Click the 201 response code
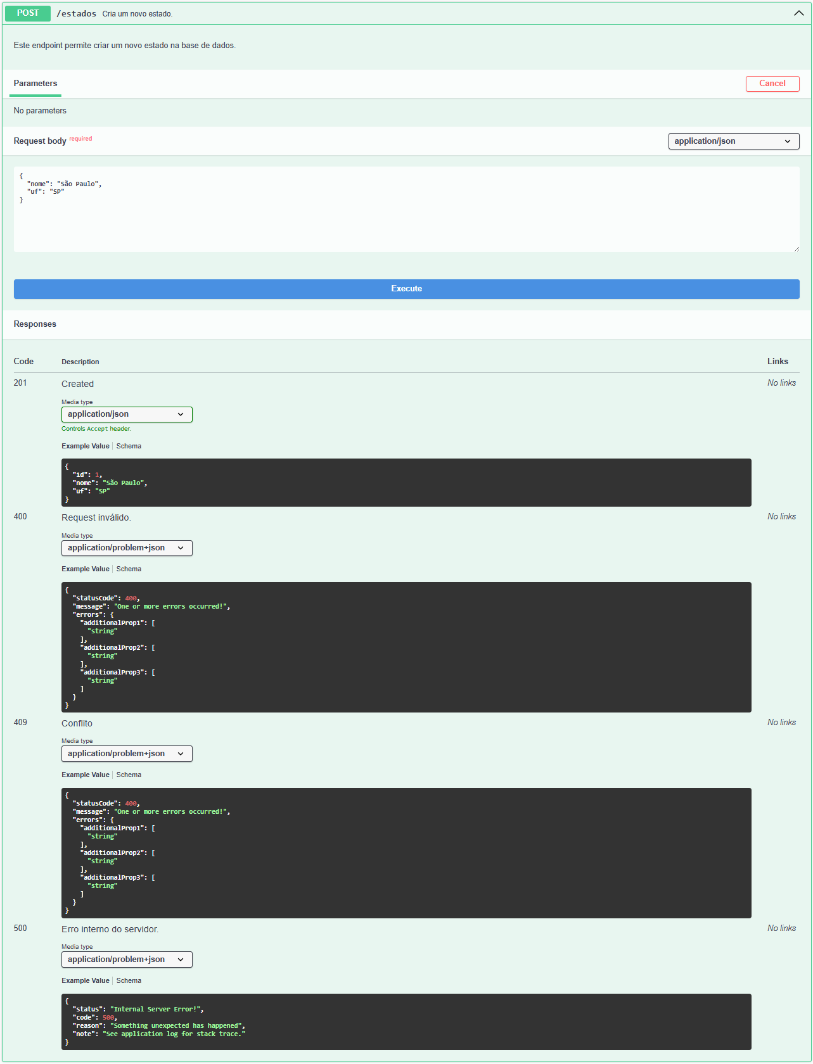The height and width of the screenshot is (1064, 813). [20, 383]
